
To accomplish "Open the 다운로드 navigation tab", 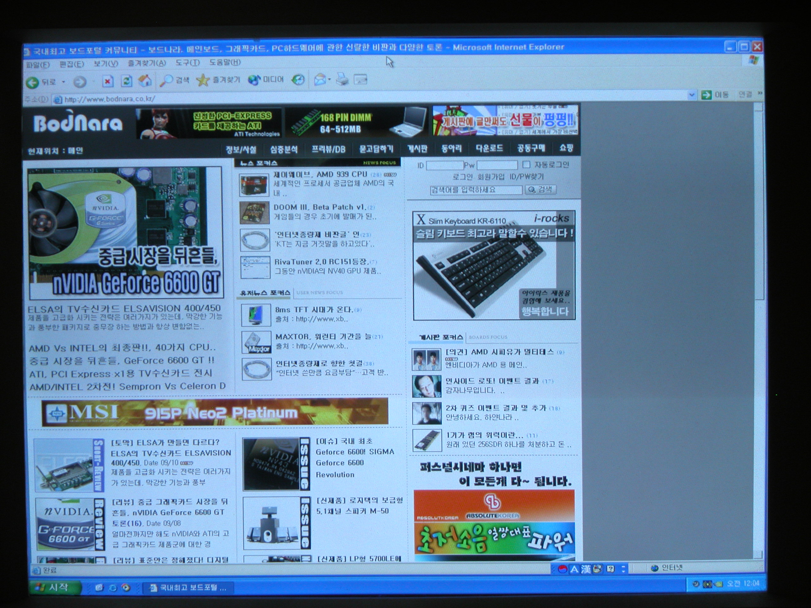I will pos(489,148).
